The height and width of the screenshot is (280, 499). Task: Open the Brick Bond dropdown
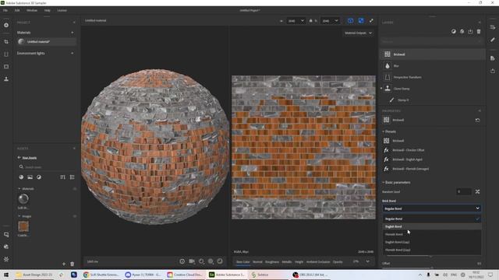pyautogui.click(x=431, y=208)
